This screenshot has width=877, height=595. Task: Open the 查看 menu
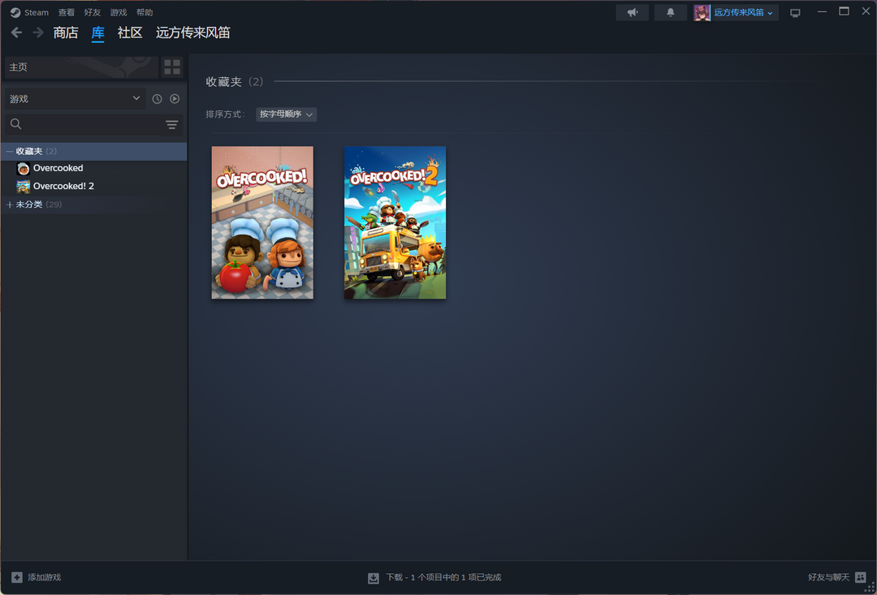click(x=67, y=12)
